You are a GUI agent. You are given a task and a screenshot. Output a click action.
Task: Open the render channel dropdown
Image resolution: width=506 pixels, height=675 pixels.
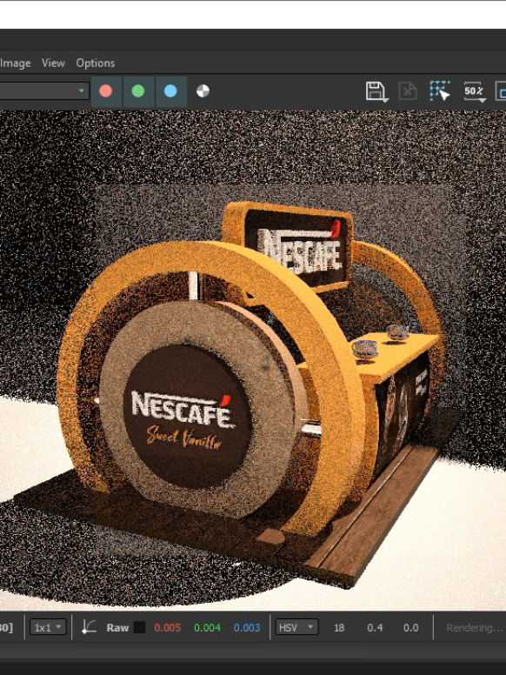tap(43, 90)
